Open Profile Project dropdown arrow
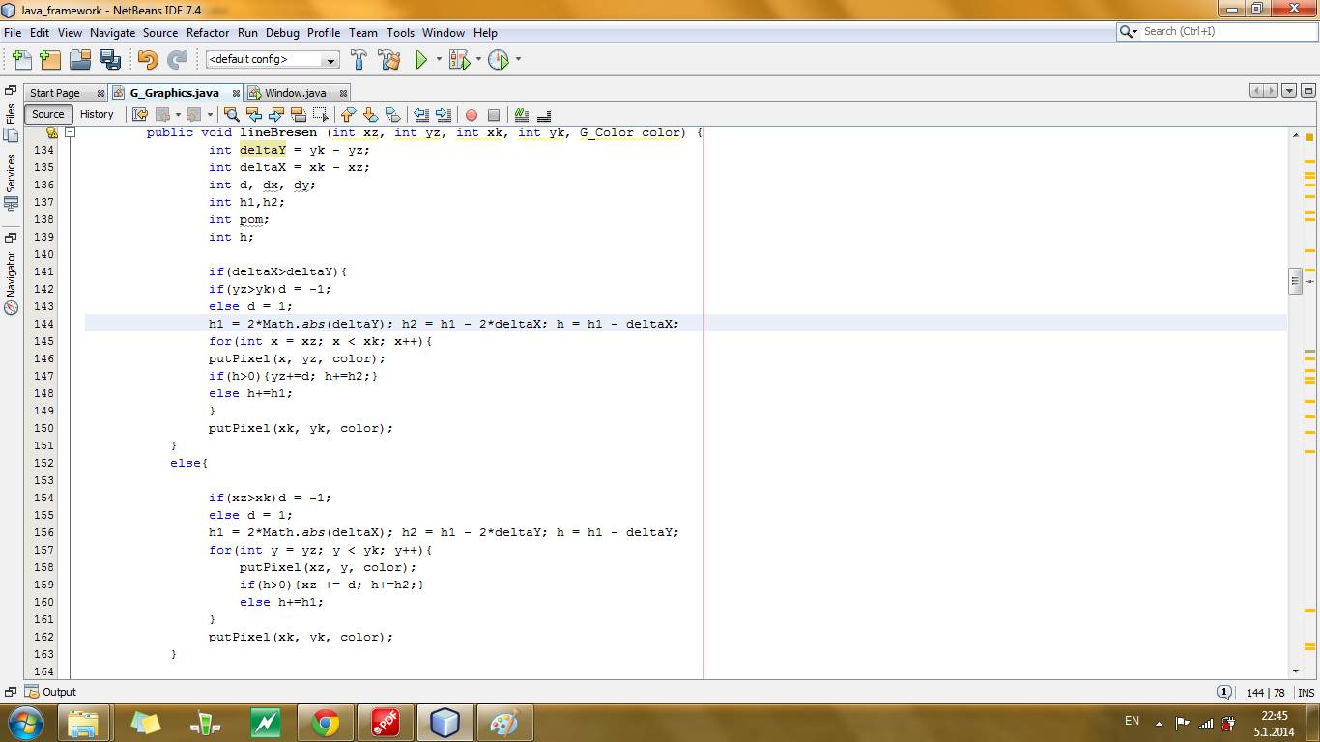The height and width of the screenshot is (742, 1320). point(518,60)
